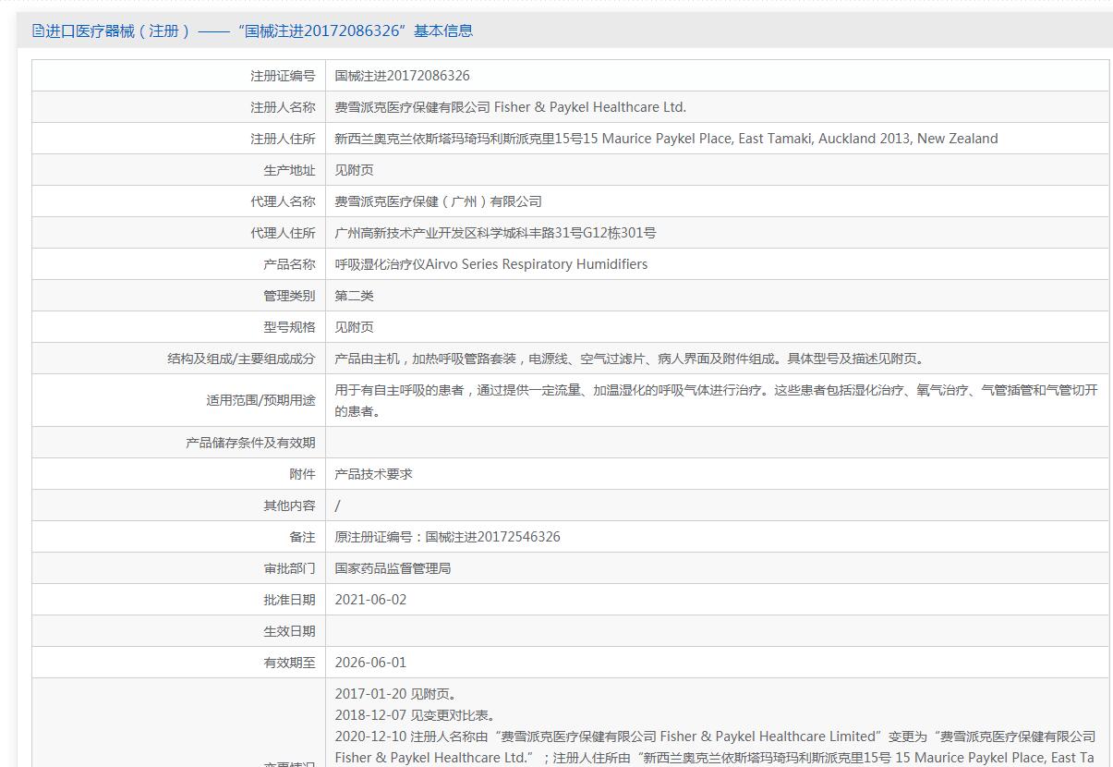1113x767 pixels.
Task: Open the 产品技术要求 attachment entry
Action: pyautogui.click(x=373, y=474)
